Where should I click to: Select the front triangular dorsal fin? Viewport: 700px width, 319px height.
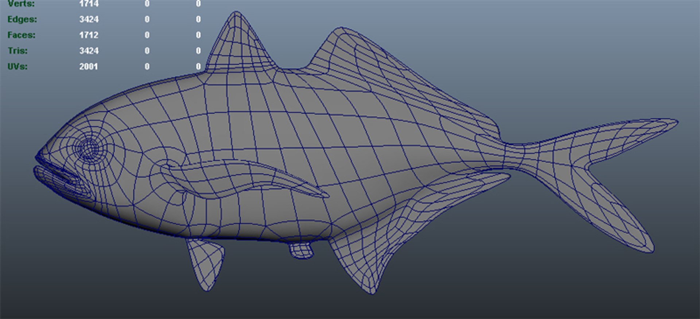click(239, 46)
